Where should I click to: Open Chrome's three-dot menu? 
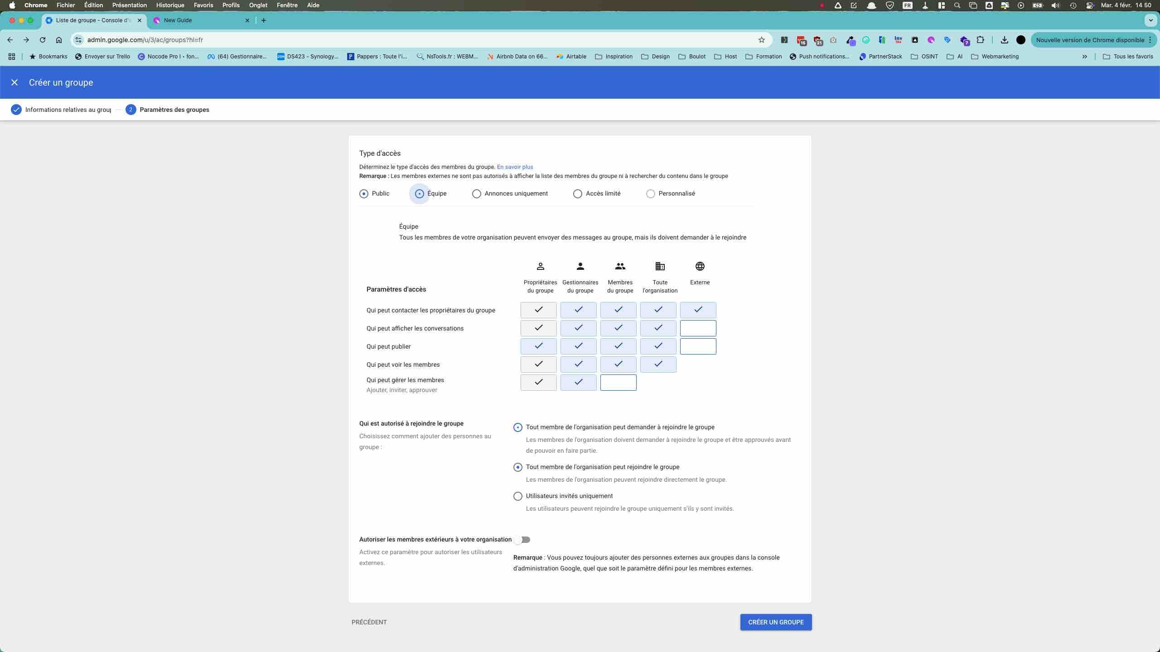pyautogui.click(x=1150, y=40)
